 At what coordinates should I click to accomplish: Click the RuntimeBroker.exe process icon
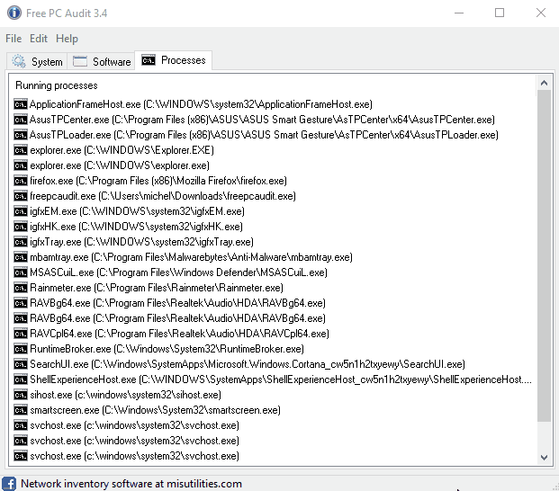click(21, 349)
